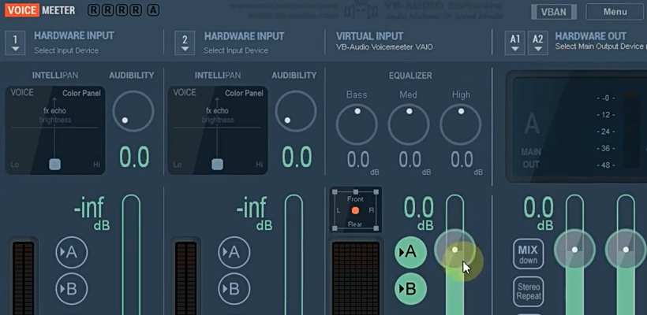Enable B bus routing on Hardware Input 2

click(x=234, y=288)
